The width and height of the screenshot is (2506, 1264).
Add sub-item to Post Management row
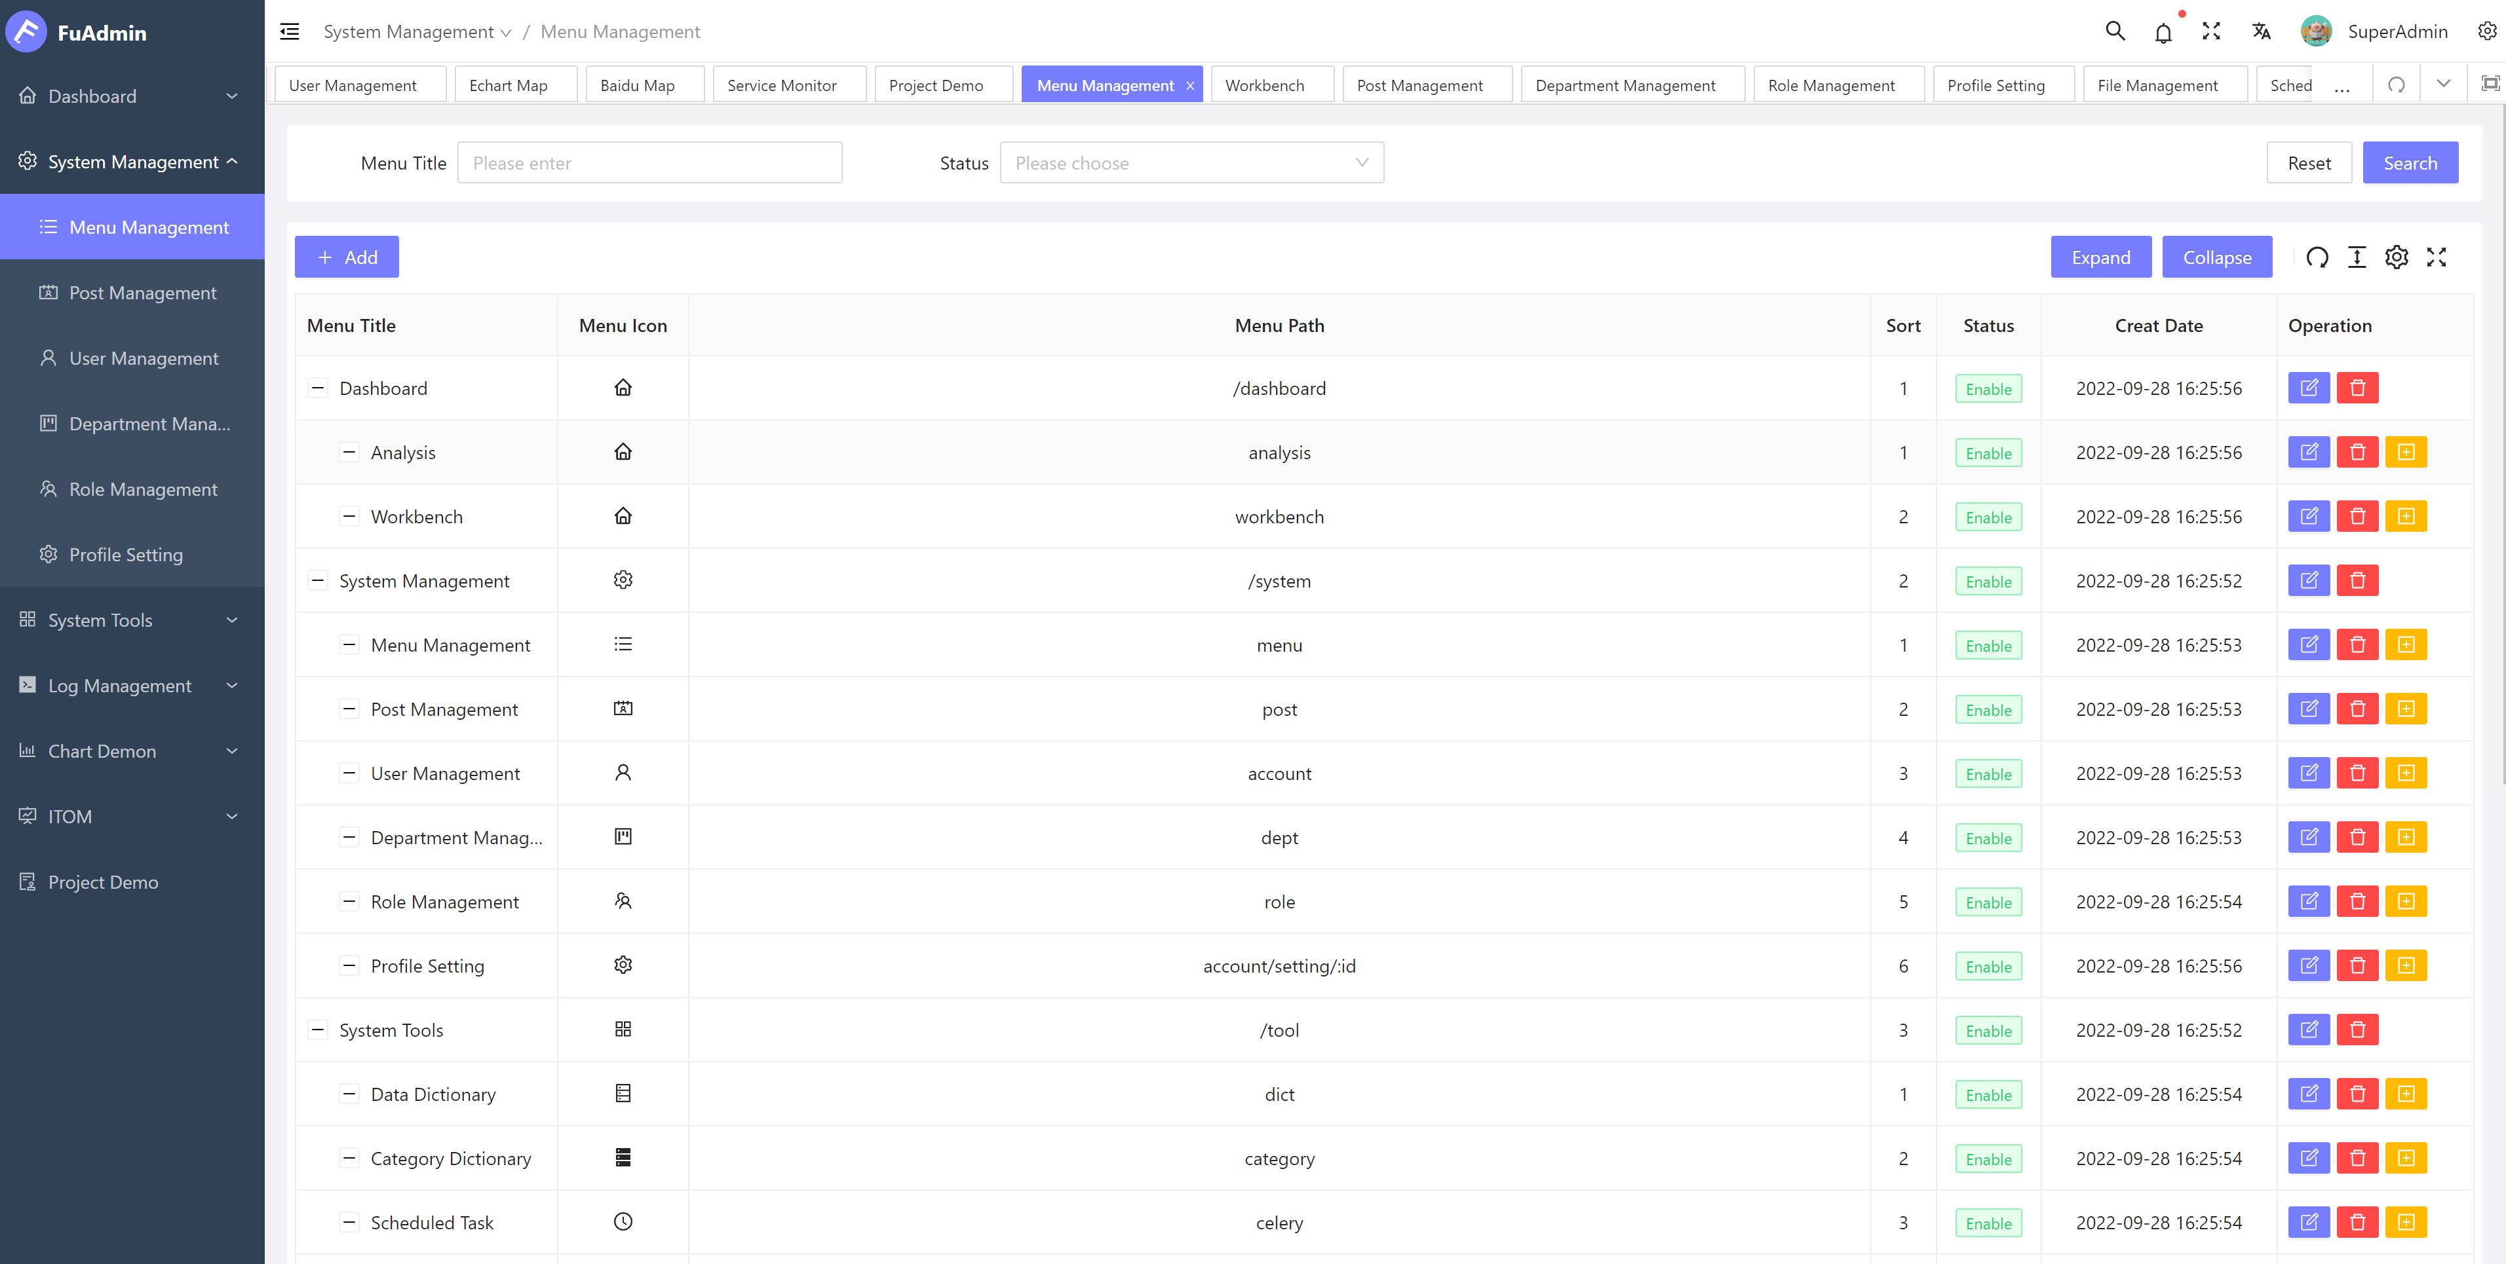(2406, 709)
